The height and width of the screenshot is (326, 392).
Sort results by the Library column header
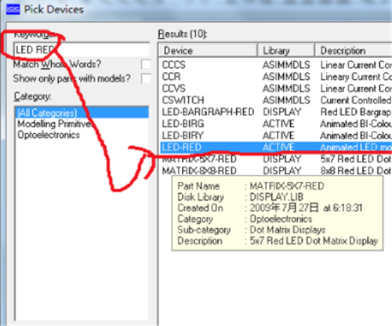(285, 50)
